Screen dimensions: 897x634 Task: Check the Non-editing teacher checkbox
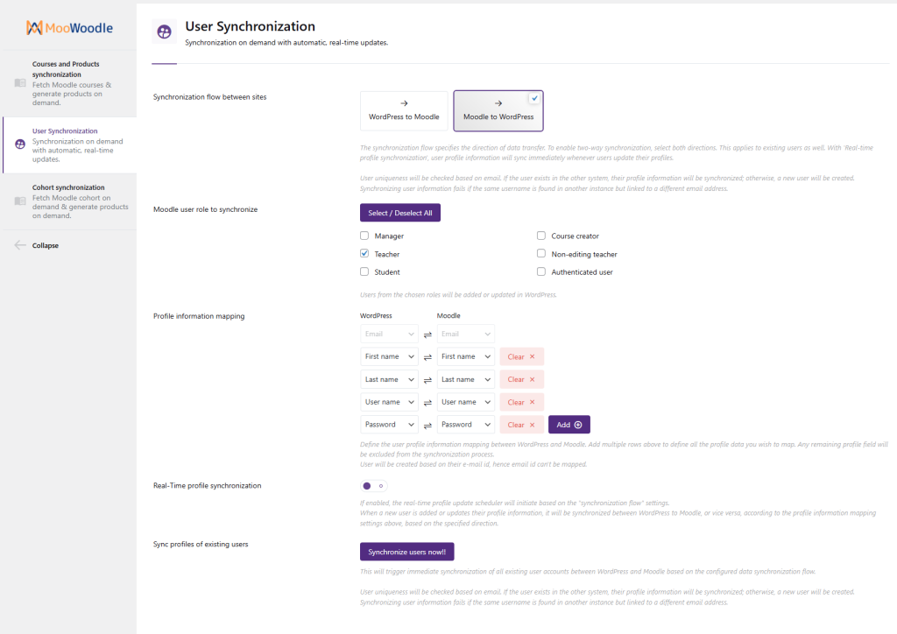point(541,254)
